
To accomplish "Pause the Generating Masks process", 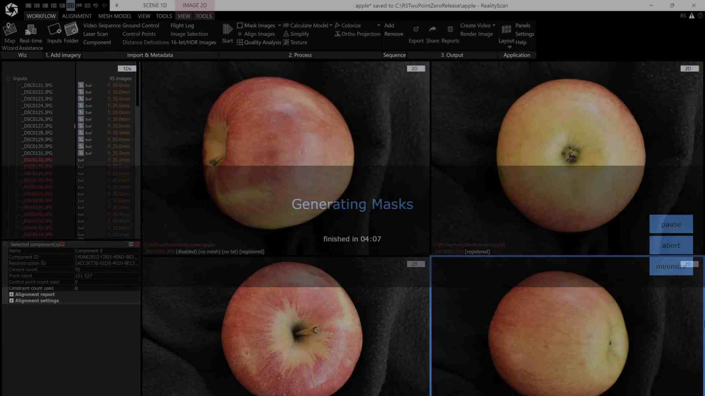I will pyautogui.click(x=671, y=224).
